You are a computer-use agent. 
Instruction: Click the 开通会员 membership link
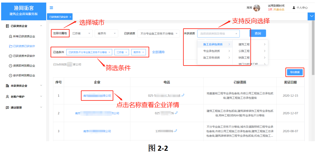(x=279, y=10)
